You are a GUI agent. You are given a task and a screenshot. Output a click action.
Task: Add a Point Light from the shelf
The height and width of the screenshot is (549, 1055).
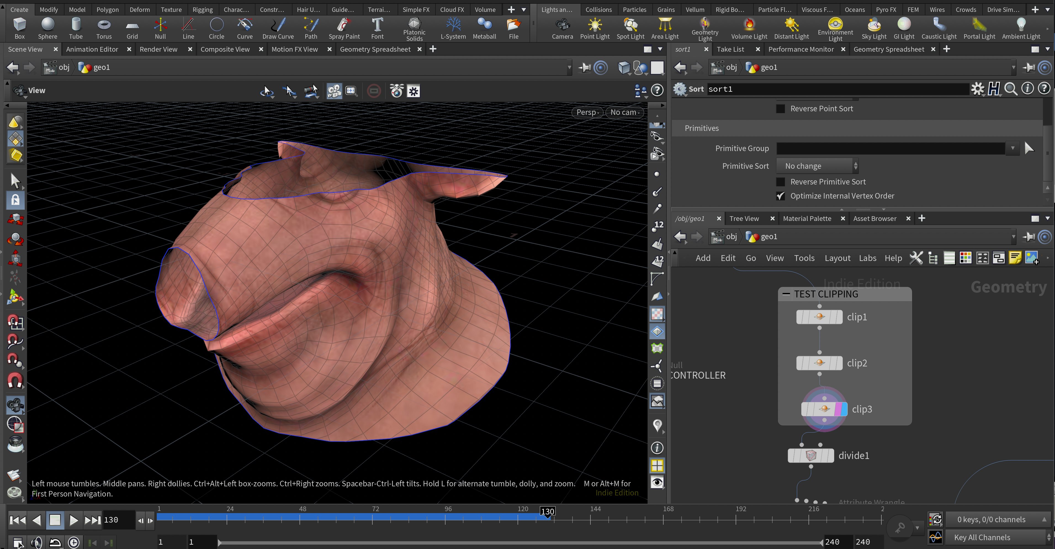point(594,28)
